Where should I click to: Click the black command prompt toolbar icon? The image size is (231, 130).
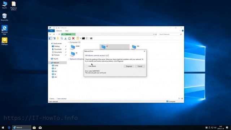(83, 38)
